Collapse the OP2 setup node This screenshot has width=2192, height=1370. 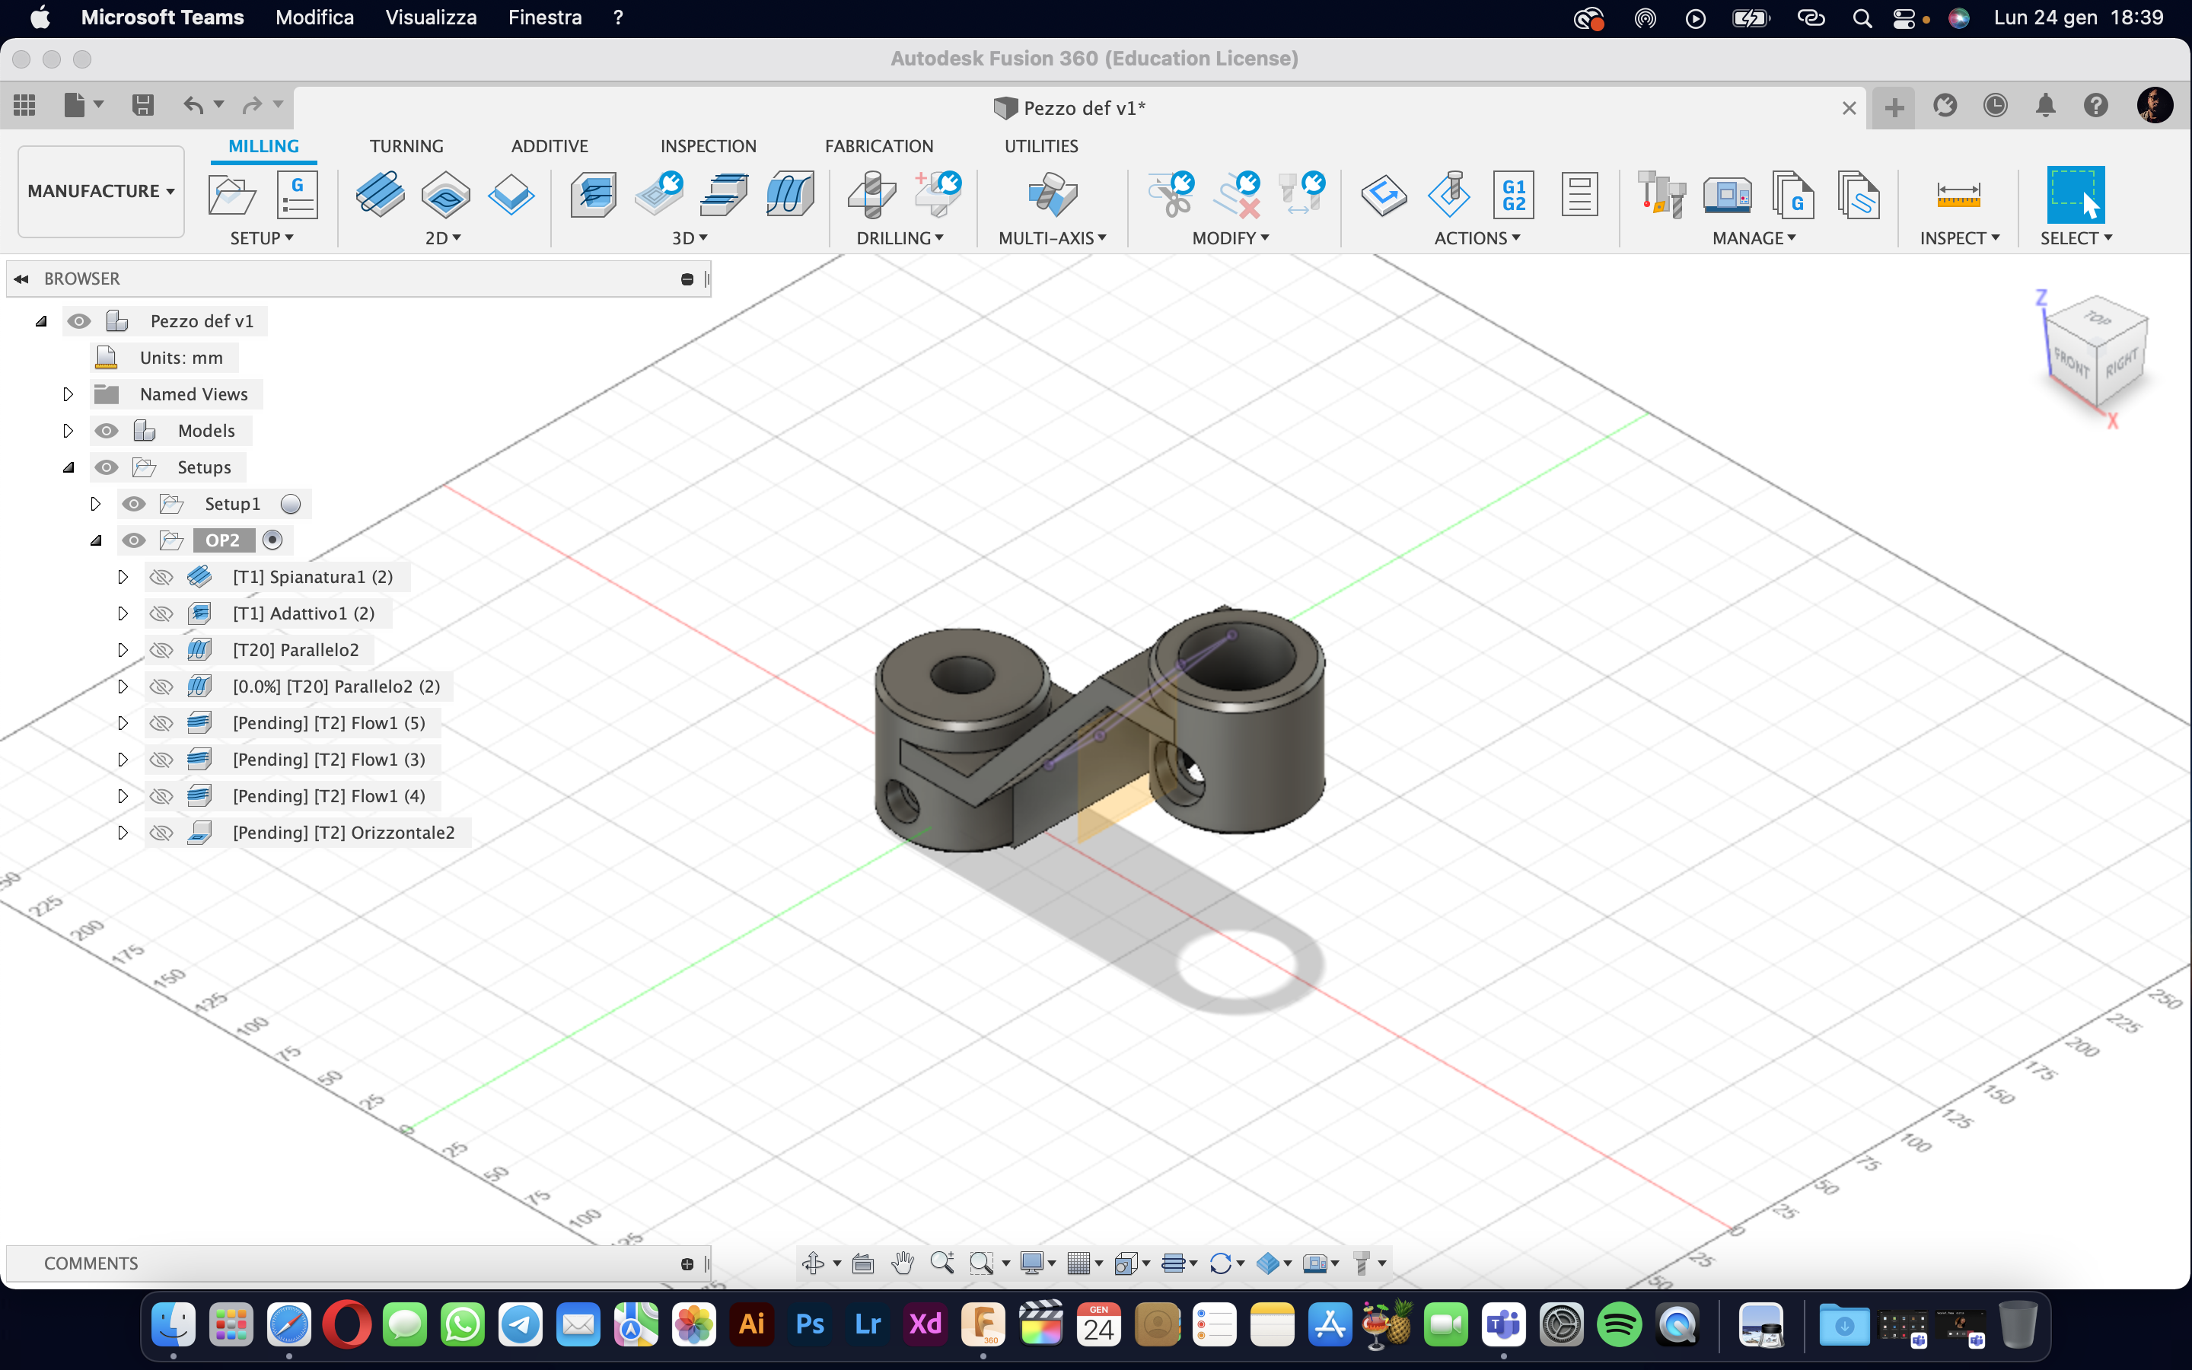click(x=96, y=541)
